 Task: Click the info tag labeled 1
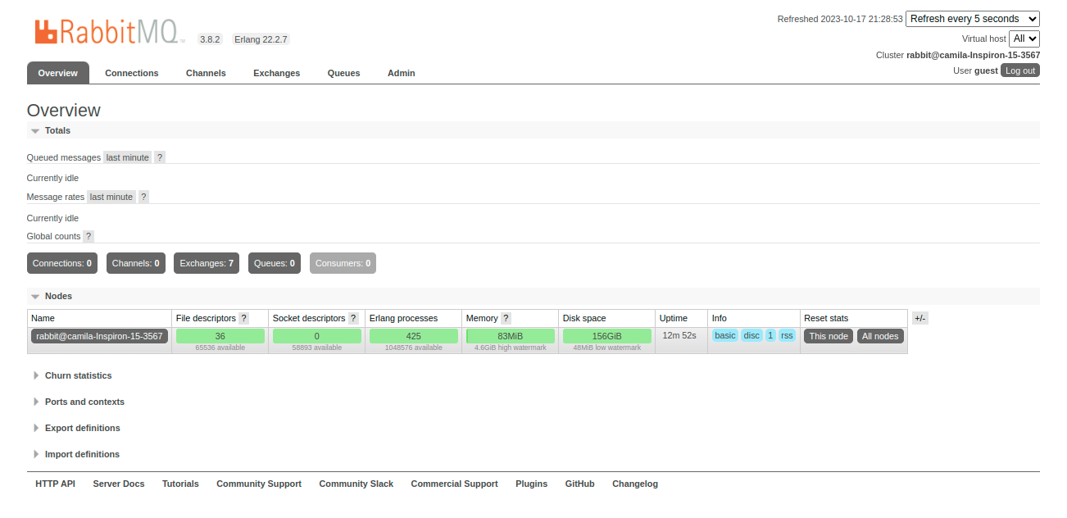coord(770,335)
